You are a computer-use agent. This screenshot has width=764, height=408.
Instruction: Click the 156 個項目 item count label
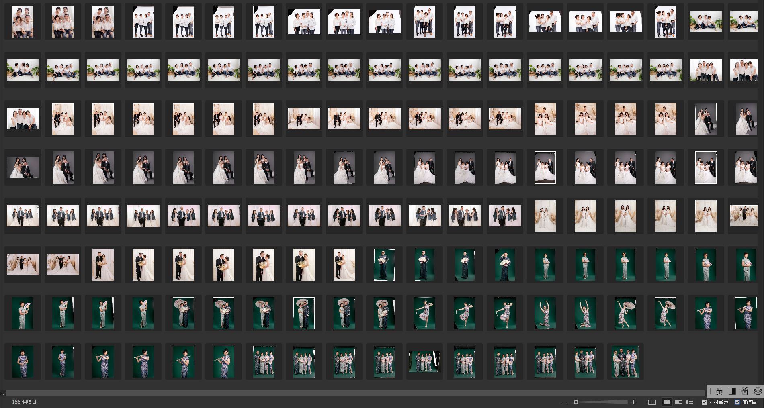24,402
